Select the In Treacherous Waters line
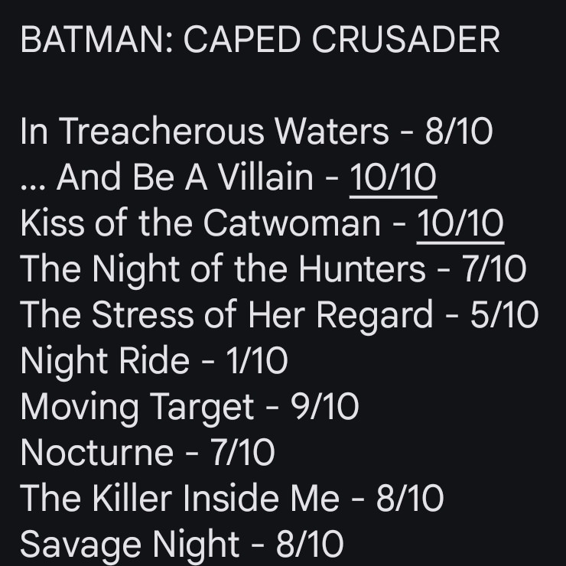 (257, 131)
